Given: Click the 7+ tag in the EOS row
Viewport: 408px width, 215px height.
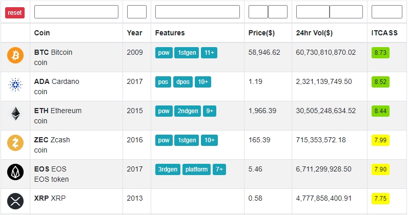Looking at the screenshot, I should pyautogui.click(x=219, y=169).
